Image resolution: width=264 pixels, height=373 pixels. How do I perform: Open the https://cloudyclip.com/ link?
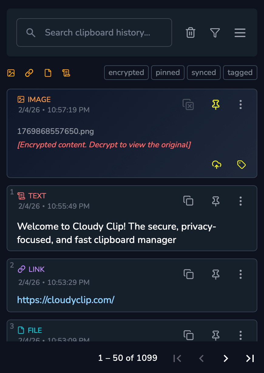point(66,300)
